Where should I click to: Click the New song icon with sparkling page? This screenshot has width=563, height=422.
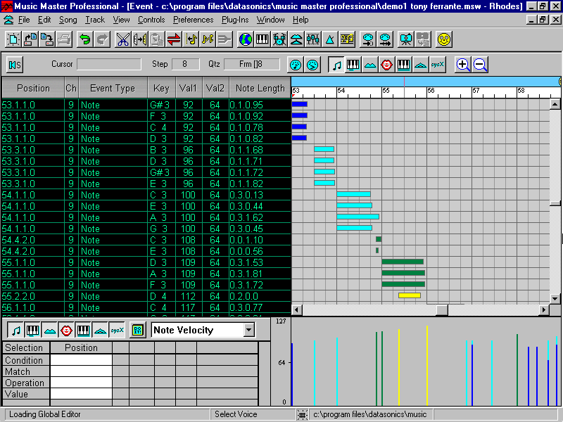point(13,39)
